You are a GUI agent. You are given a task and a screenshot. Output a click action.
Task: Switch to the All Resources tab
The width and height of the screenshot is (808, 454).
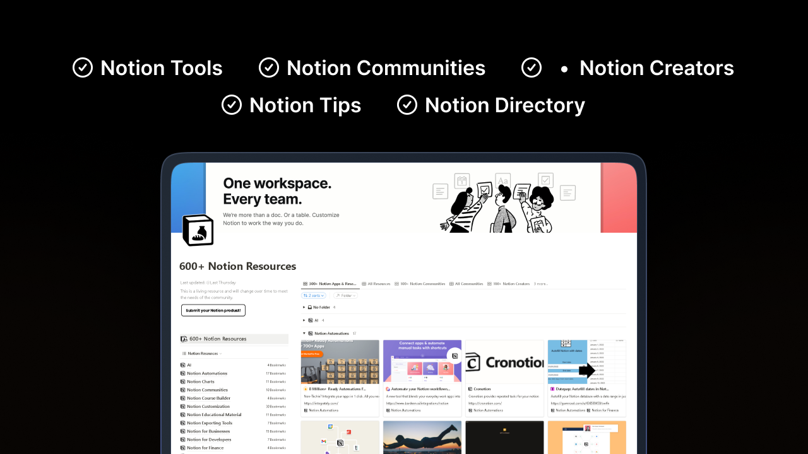[376, 284]
